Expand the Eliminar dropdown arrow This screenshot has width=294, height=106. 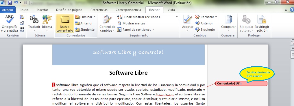point(94,17)
